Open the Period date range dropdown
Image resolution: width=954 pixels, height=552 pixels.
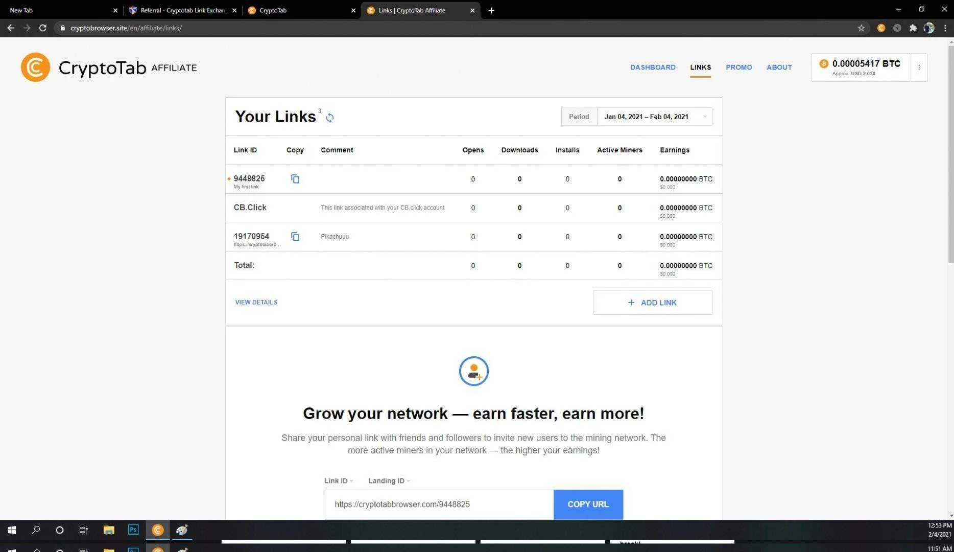[654, 117]
